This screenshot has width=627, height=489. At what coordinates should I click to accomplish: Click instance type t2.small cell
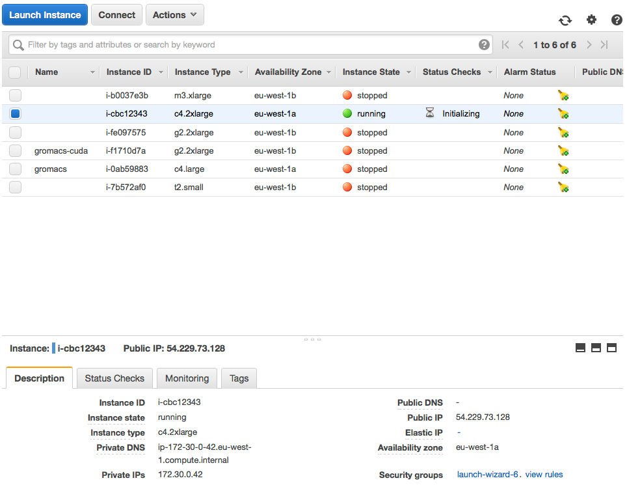pyautogui.click(x=189, y=188)
